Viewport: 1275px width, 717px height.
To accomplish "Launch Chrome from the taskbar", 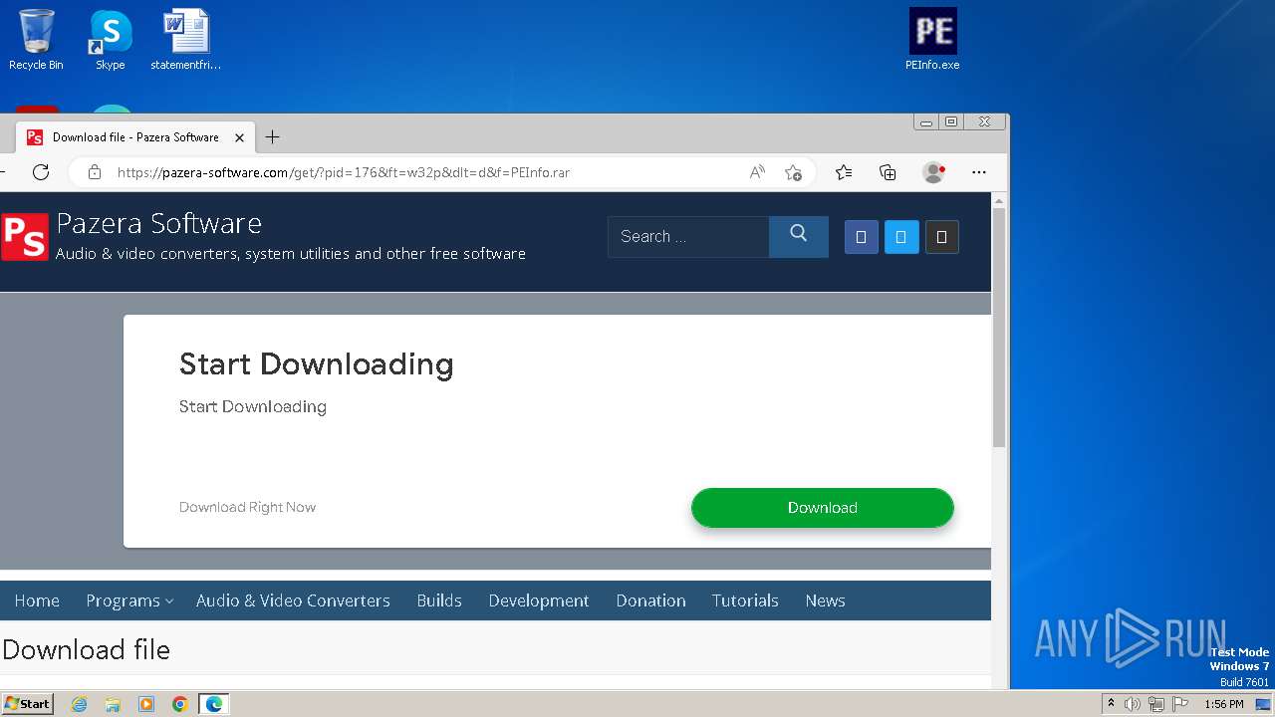I will pos(180,704).
